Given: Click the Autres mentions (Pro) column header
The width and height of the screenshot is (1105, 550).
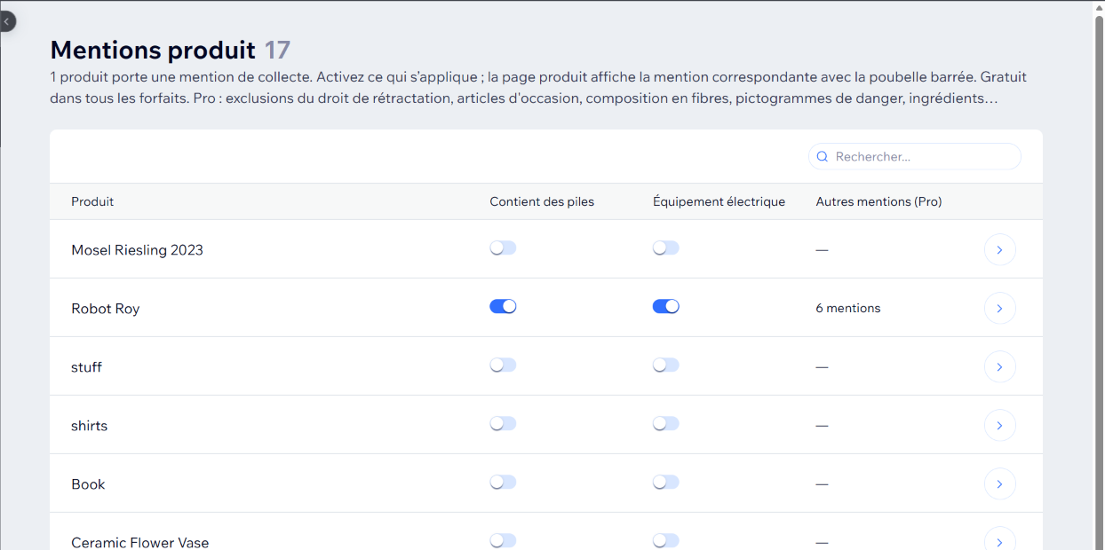Looking at the screenshot, I should (878, 201).
